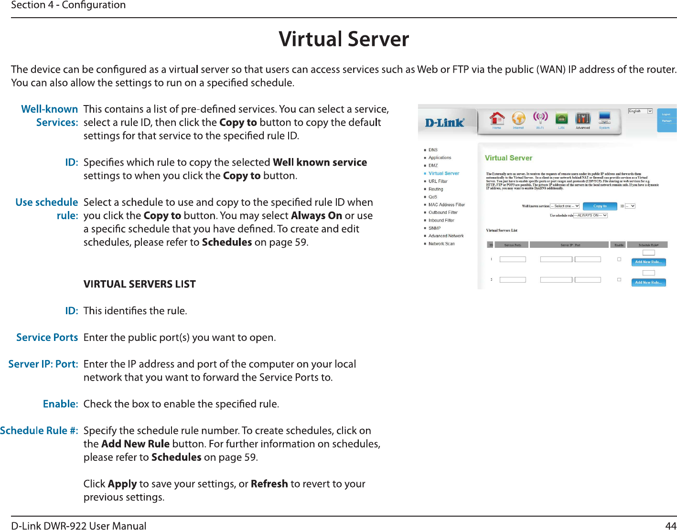The image size is (677, 530).
Task: Click the Server IP field for rule 2
Action: [556, 280]
